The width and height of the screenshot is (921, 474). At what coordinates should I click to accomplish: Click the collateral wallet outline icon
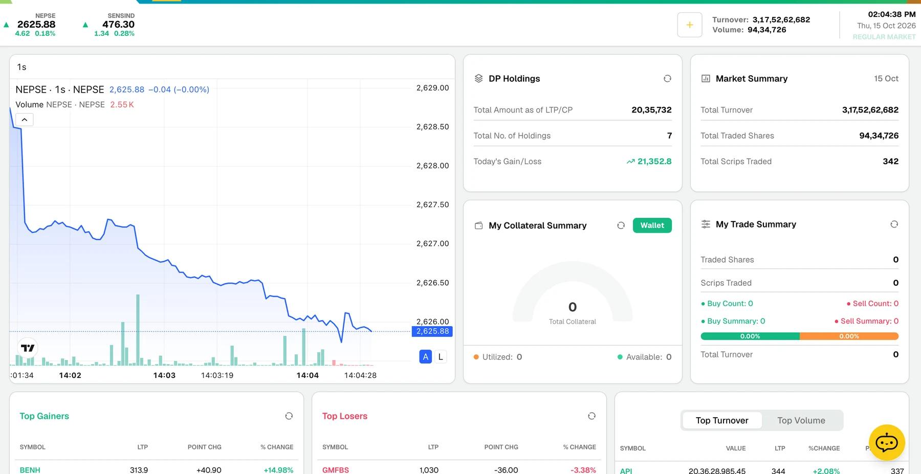tap(478, 225)
